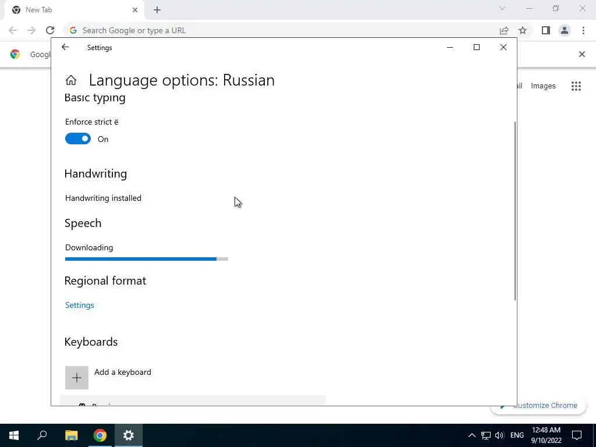Go back using the Settings back arrow
Screen dimensions: 596x447
coord(65,47)
